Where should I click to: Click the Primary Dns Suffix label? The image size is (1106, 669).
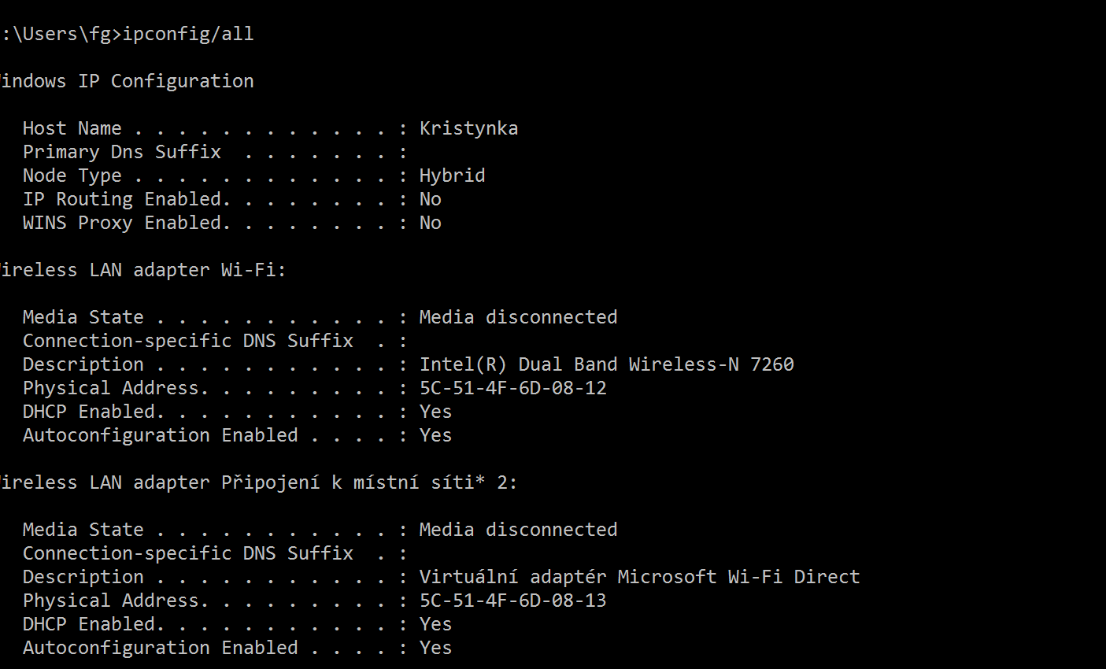tap(121, 152)
